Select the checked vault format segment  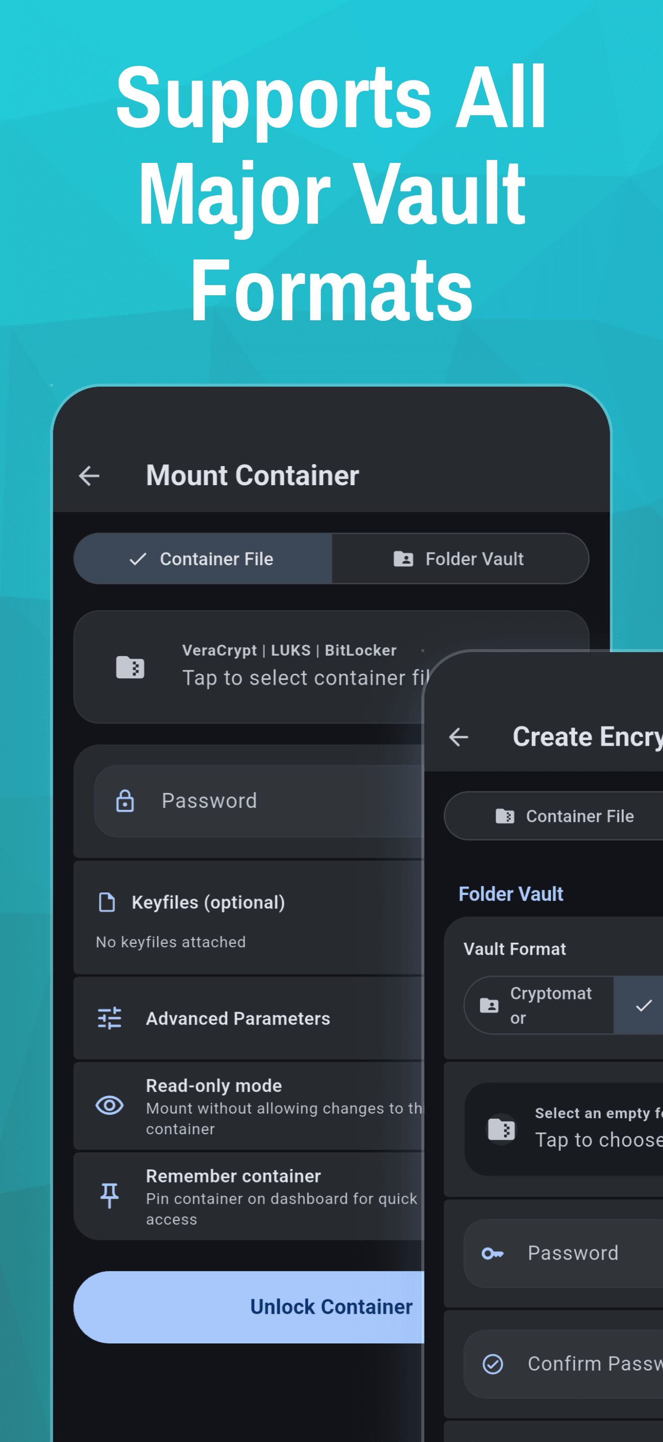(x=638, y=1006)
